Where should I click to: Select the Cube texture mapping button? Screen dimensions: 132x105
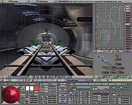coord(76,92)
